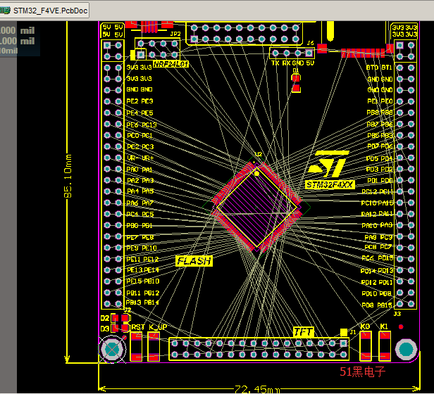Select the D3 LED component
Image resolution: width=434 pixels, height=394 pixels.
120,328
